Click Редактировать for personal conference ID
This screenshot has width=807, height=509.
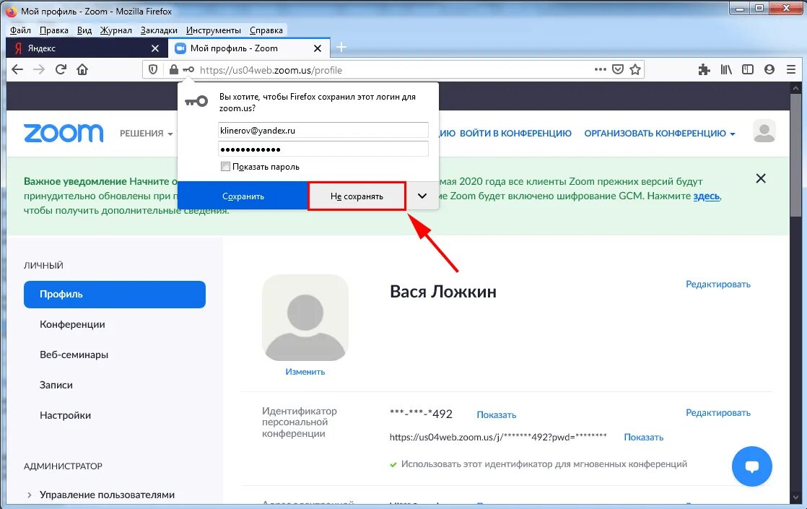718,413
